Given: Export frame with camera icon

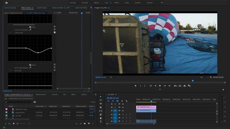Looking at the screenshot, I should tap(184, 86).
